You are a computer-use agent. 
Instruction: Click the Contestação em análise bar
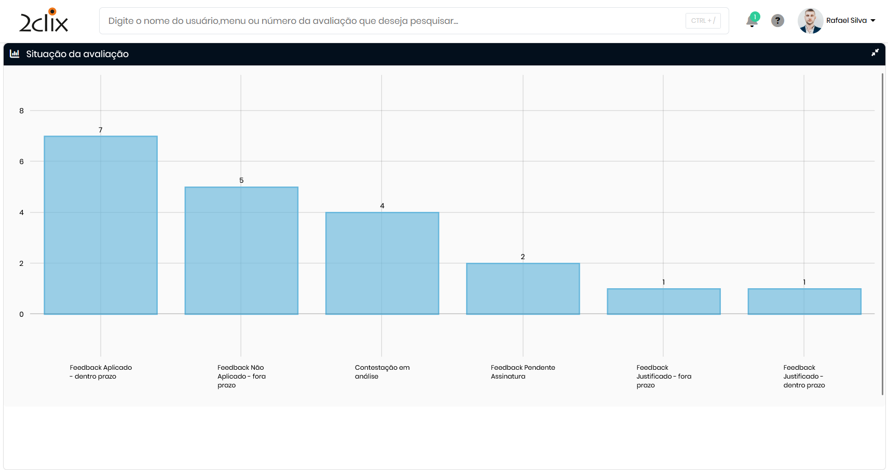[382, 263]
